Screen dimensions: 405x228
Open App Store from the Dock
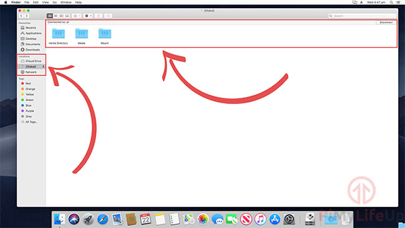(275, 219)
